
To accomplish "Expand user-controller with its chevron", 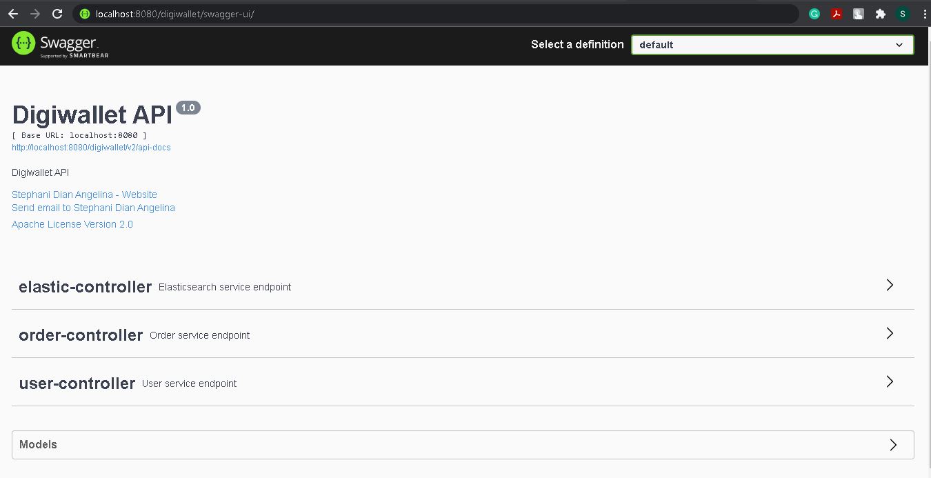I will [x=890, y=381].
